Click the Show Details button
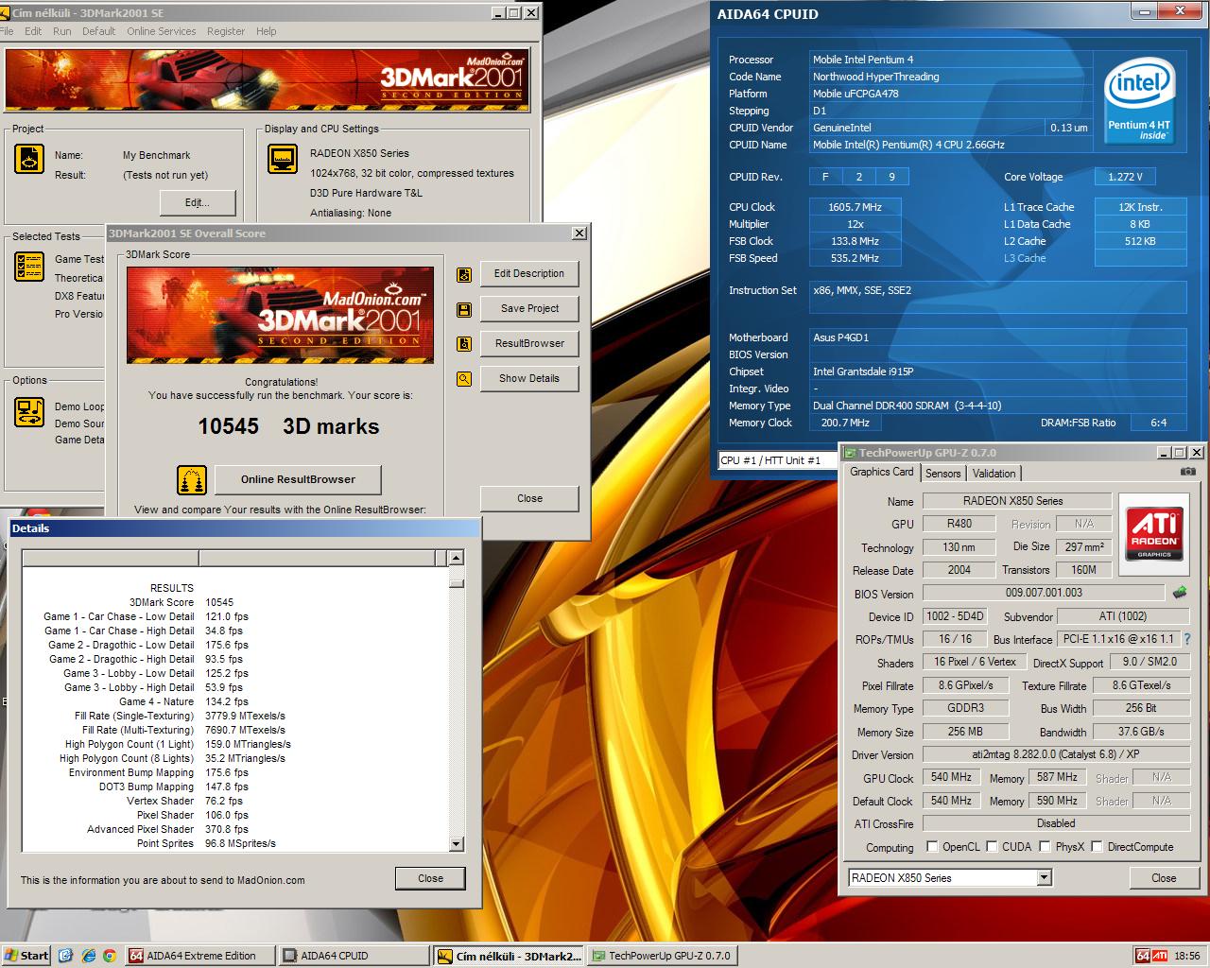The image size is (1210, 968). [x=529, y=378]
